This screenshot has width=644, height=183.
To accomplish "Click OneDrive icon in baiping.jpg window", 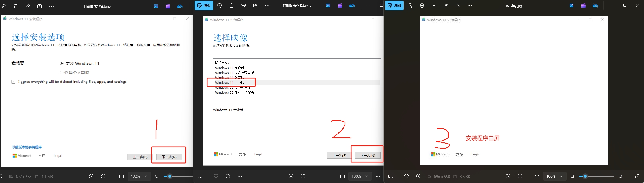I will (595, 5).
